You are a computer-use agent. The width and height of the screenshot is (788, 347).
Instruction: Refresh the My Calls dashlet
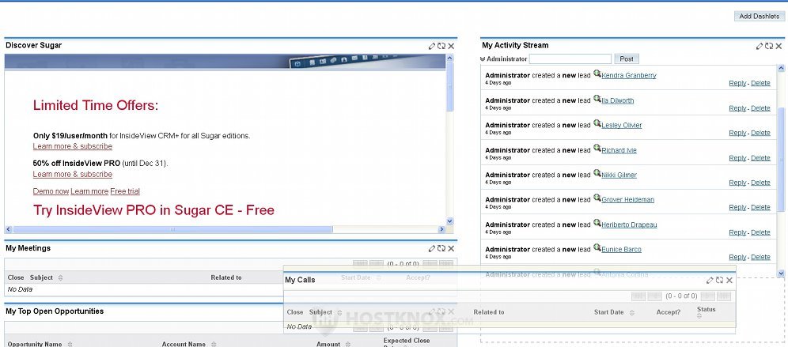pyautogui.click(x=720, y=281)
